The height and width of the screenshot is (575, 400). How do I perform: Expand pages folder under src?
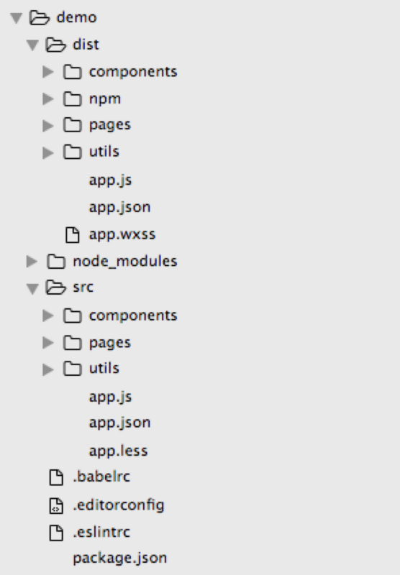(48, 343)
